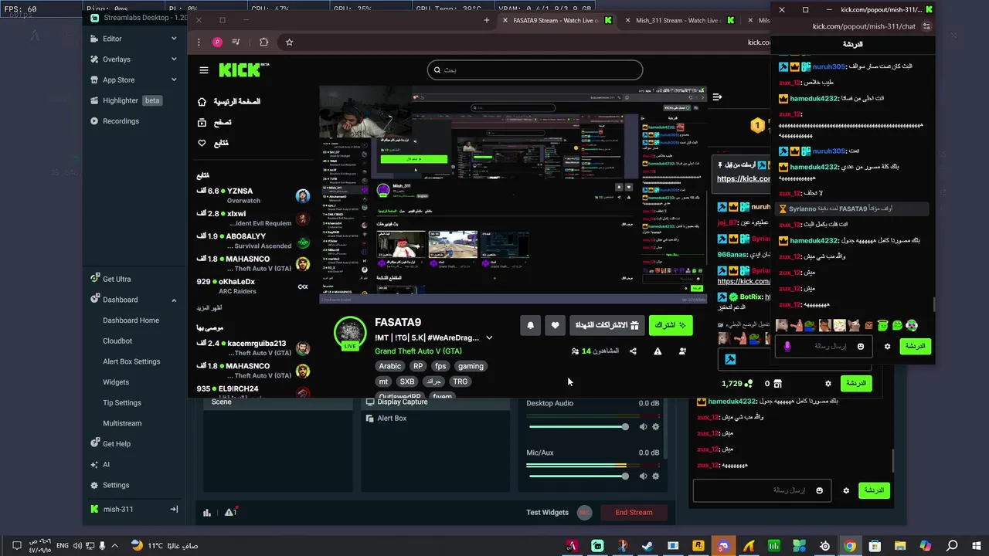Image resolution: width=989 pixels, height=556 pixels.
Task: Click the green subscribe button
Action: coord(671,326)
